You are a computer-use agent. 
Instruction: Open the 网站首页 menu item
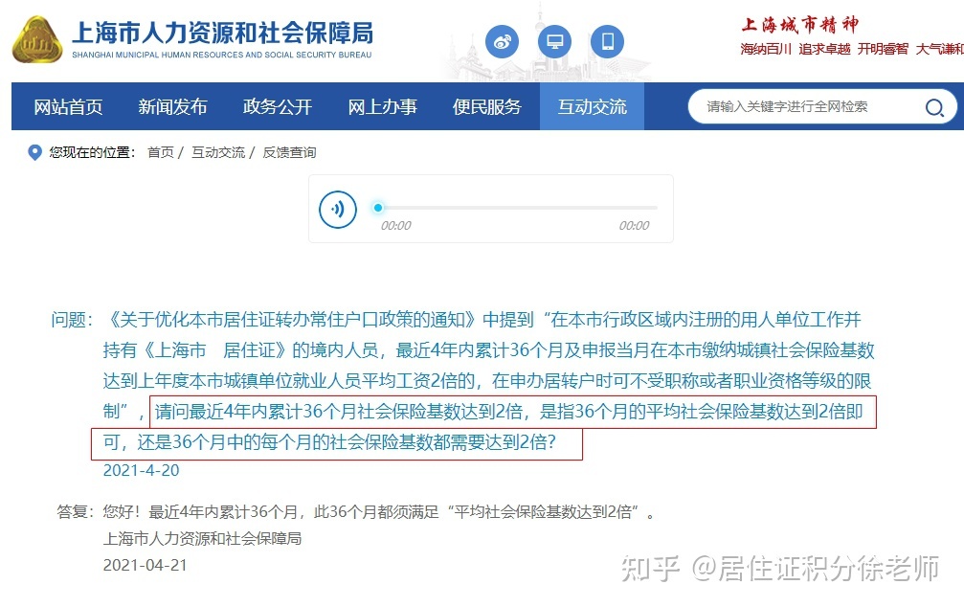(68, 106)
